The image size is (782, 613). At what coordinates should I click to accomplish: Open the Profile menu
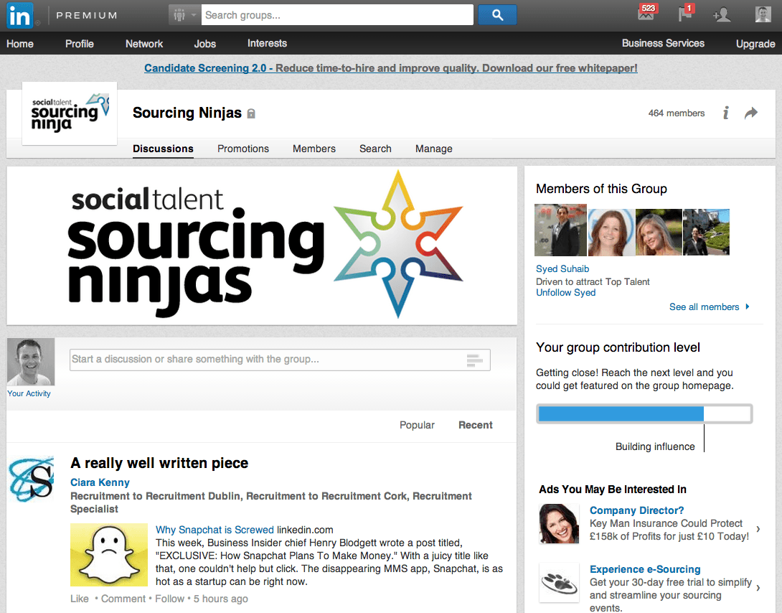pyautogui.click(x=80, y=44)
